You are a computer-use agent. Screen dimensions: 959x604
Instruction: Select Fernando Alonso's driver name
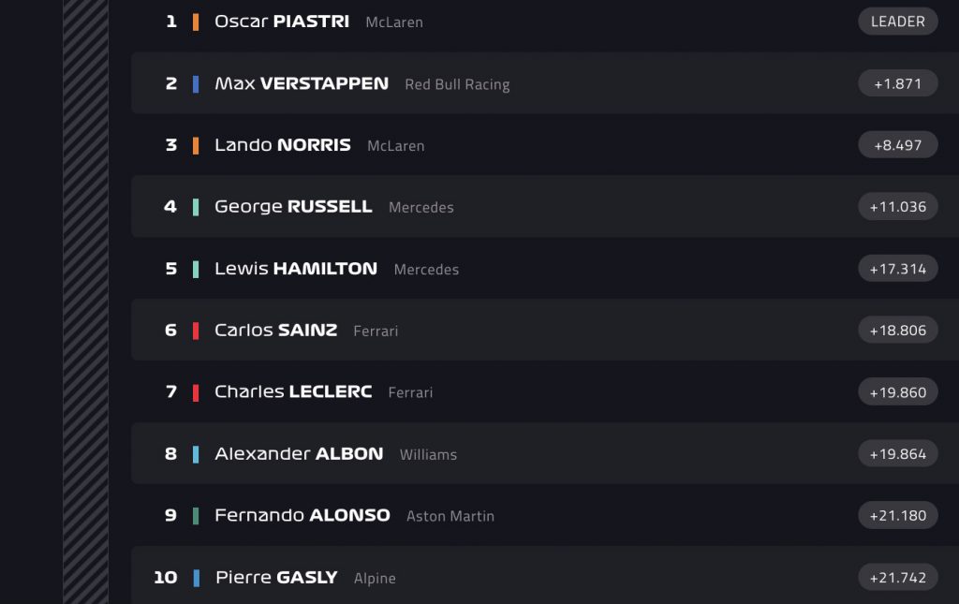(x=302, y=516)
